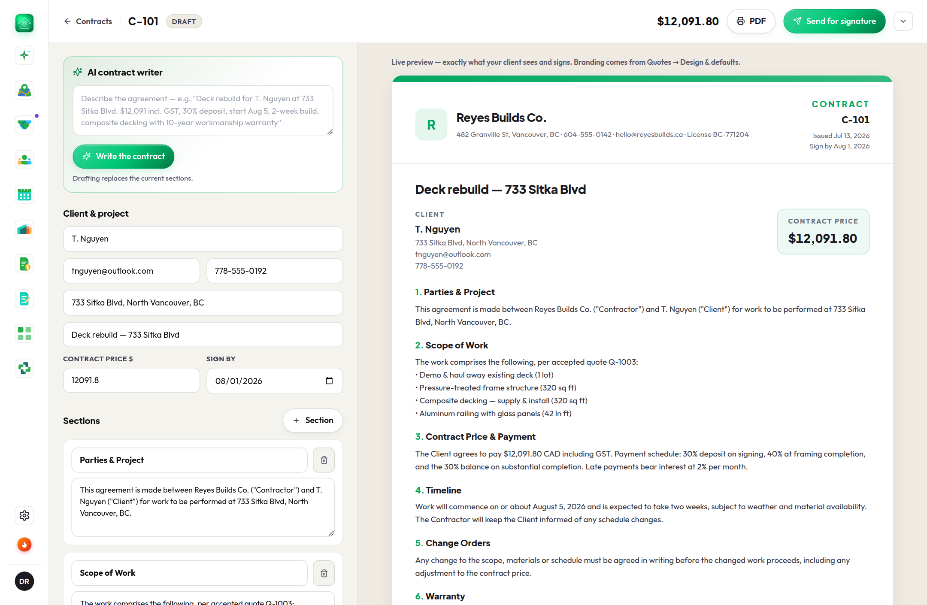
Task: Click 'Drafting replaces the current sections.' note
Action: pos(133,178)
